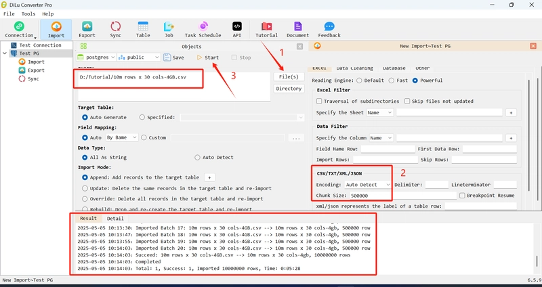This screenshot has height=287, width=542.
Task: Click the File(s) button
Action: tap(289, 76)
